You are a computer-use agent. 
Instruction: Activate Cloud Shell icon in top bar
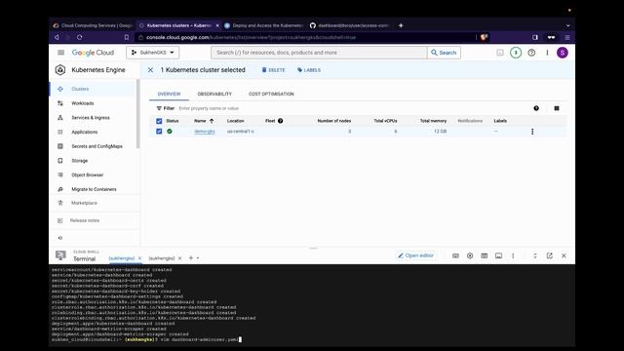click(500, 53)
